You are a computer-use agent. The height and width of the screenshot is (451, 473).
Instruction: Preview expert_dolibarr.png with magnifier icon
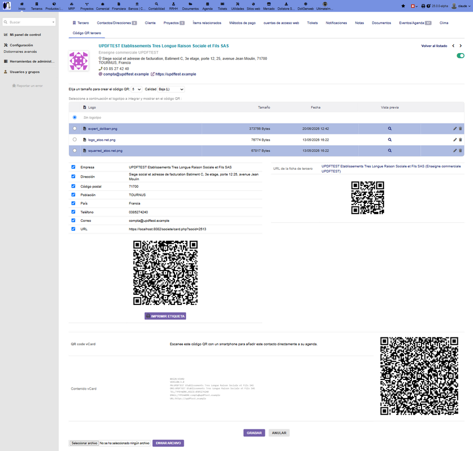[390, 128]
